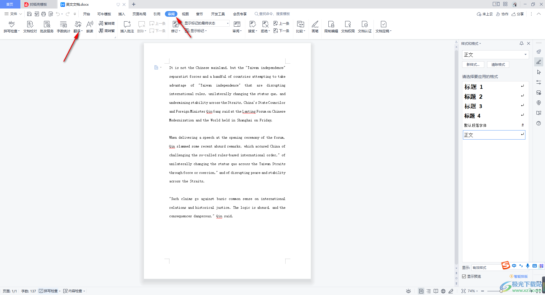545x295 pixels.
Task: Open 限制编辑 restrict editing
Action: tap(331, 27)
